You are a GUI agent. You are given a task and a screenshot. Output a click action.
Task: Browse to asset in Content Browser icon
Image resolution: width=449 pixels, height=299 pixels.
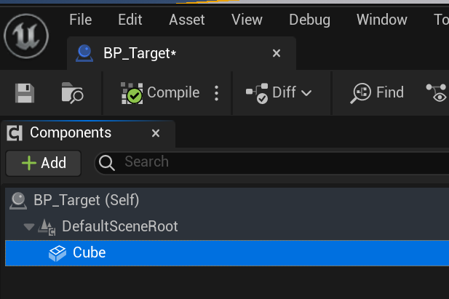(72, 93)
